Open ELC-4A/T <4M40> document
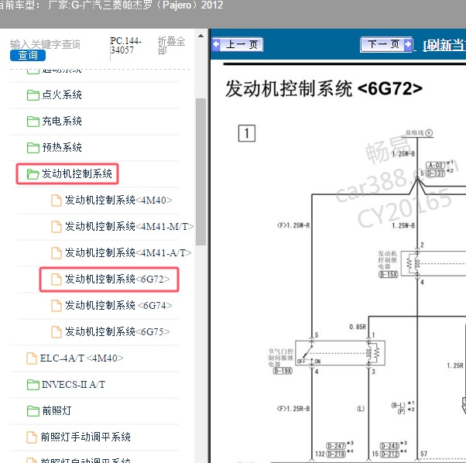 [81, 358]
